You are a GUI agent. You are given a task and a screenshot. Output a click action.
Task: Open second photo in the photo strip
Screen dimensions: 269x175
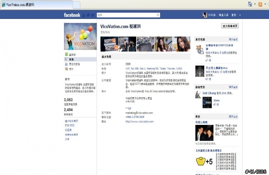click(127, 44)
